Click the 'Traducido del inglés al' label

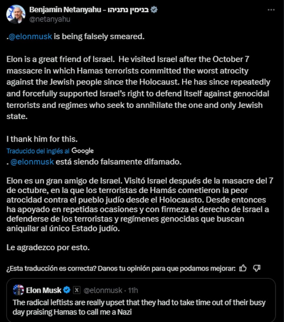point(38,151)
